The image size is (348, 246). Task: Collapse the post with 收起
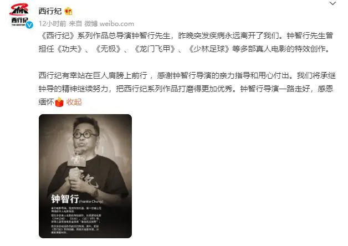[x=74, y=102]
